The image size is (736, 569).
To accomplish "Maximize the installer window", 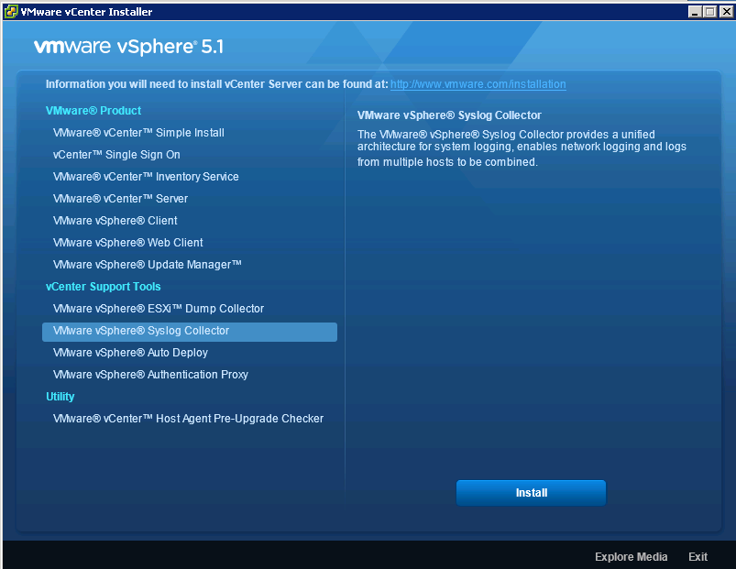I will [x=710, y=12].
